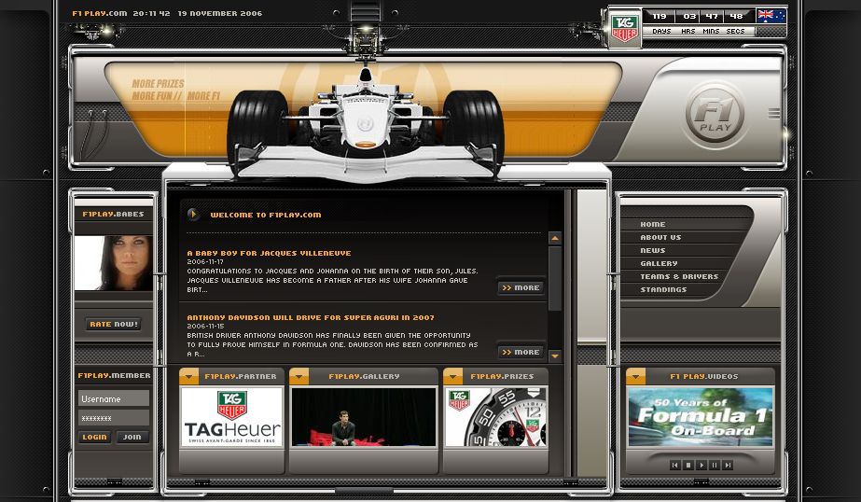Stop the F1 Play video

(688, 466)
